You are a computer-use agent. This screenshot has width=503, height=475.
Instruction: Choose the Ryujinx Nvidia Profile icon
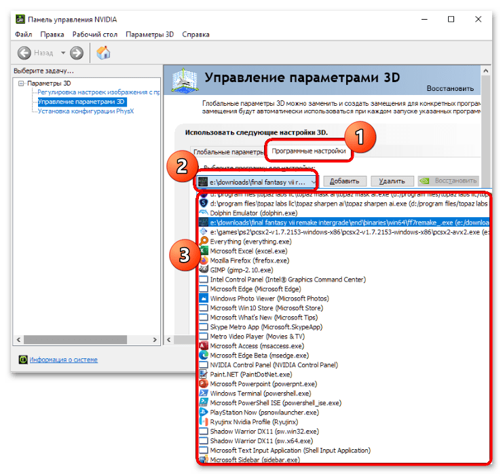point(204,421)
